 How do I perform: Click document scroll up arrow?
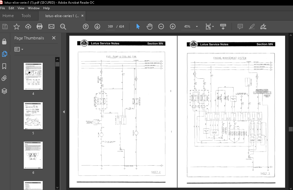coord(291,35)
